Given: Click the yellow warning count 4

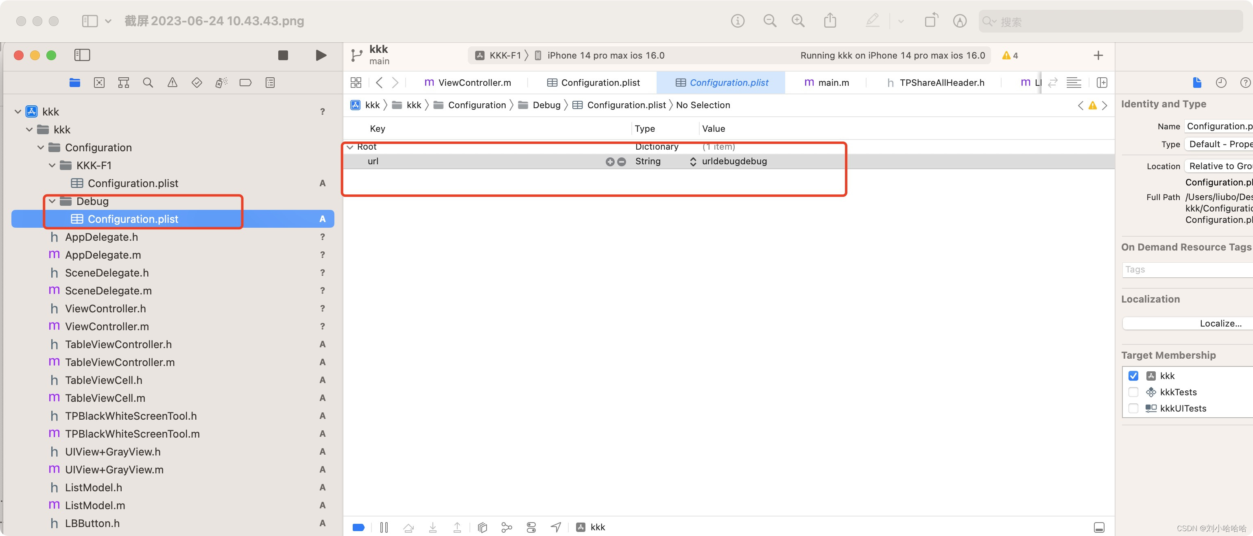Looking at the screenshot, I should pyautogui.click(x=1010, y=55).
